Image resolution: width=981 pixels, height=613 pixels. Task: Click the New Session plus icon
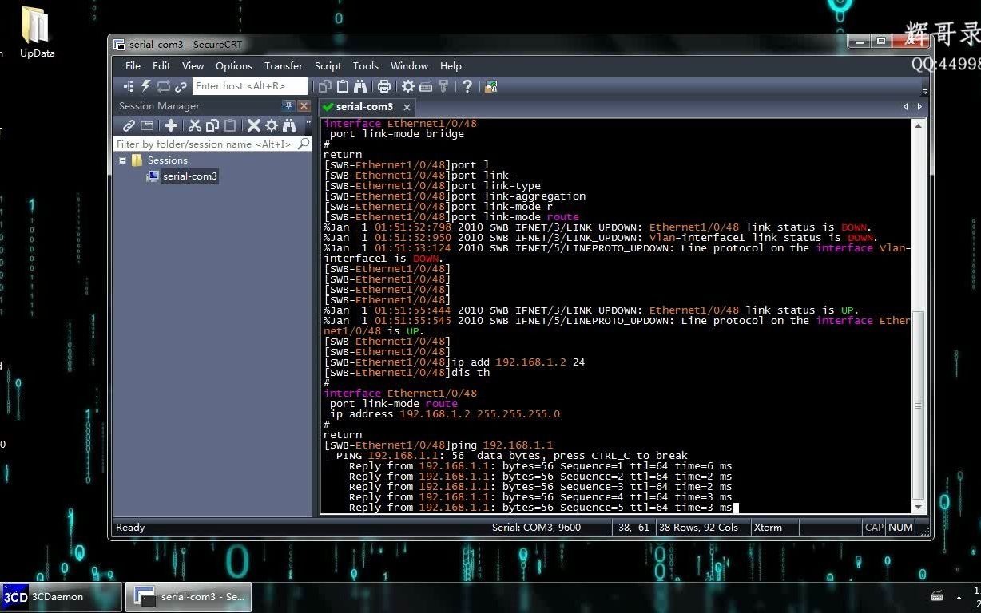click(x=171, y=125)
